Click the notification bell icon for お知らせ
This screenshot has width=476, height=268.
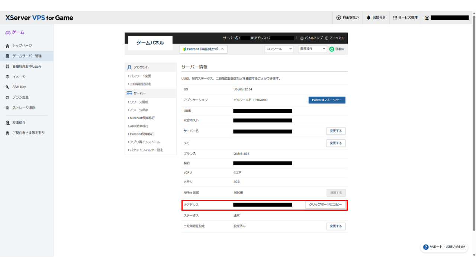[x=369, y=17]
